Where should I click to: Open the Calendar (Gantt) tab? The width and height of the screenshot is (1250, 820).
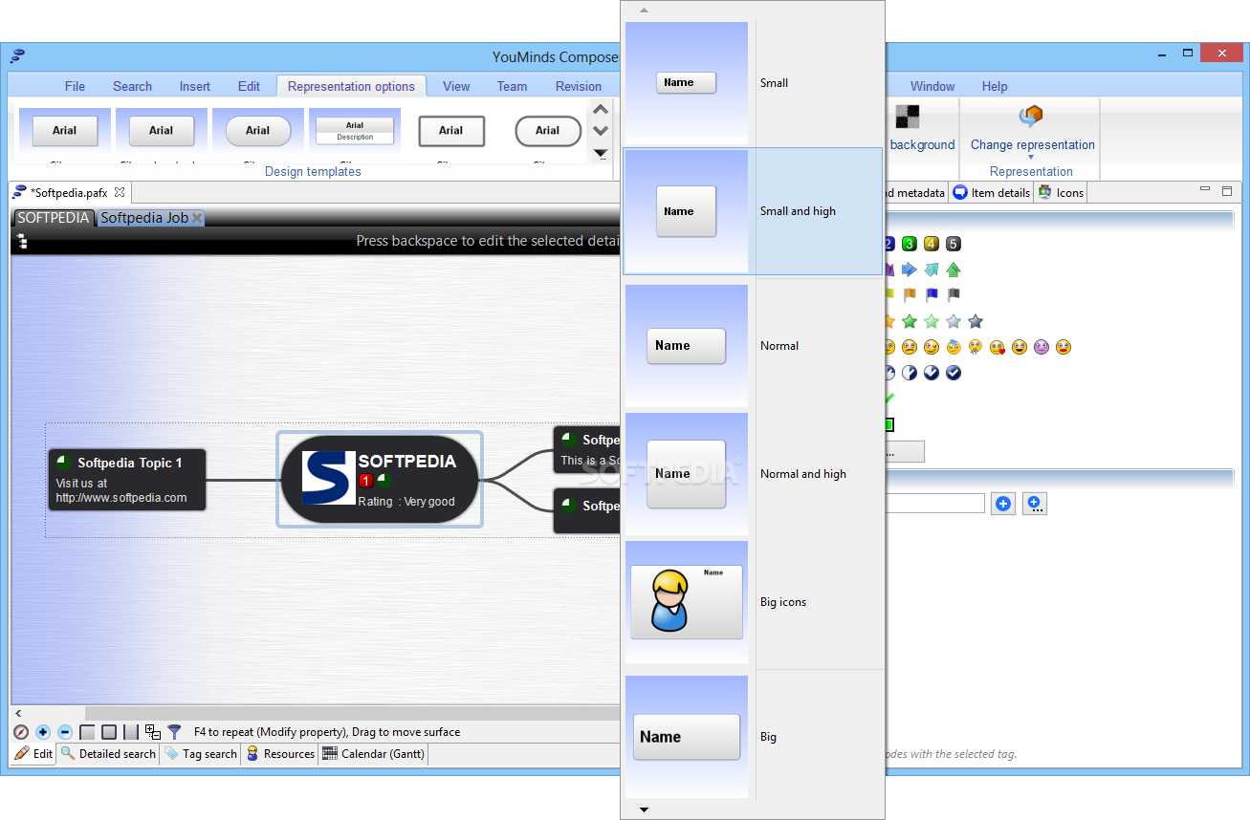(373, 754)
